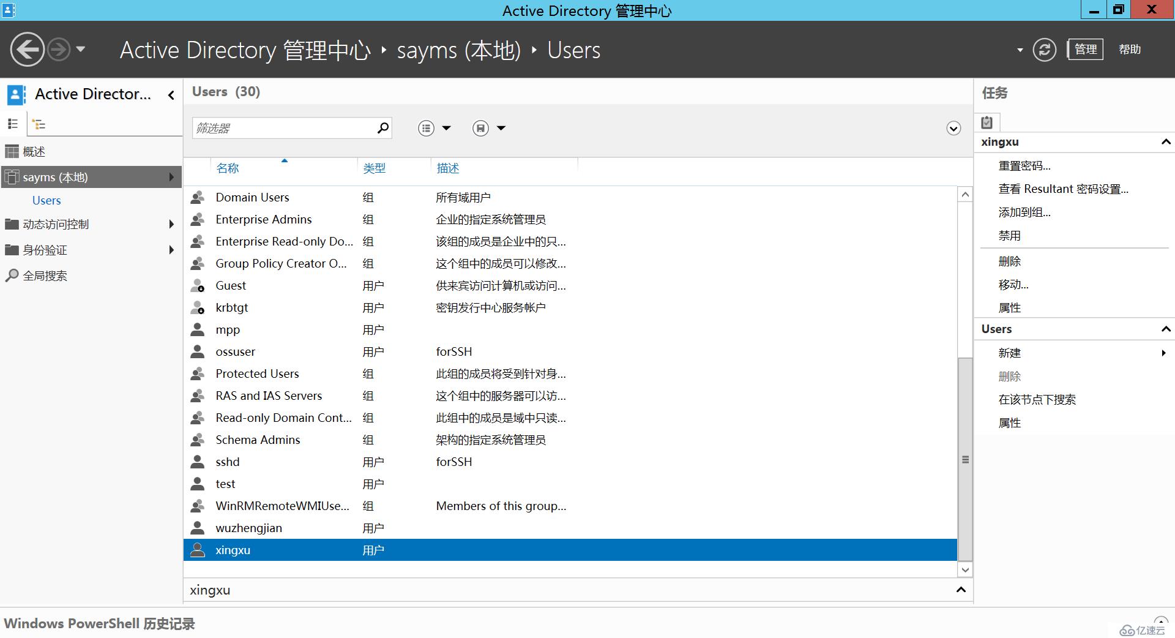
Task: Select Enterprise Read-only Do... group icon
Action: [x=197, y=241]
